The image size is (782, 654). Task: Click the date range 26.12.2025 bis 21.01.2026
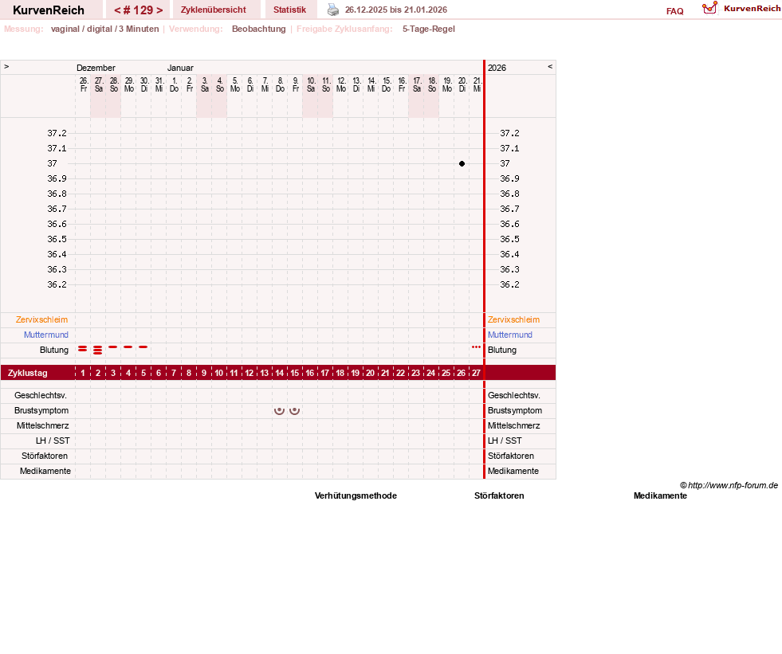tap(396, 10)
